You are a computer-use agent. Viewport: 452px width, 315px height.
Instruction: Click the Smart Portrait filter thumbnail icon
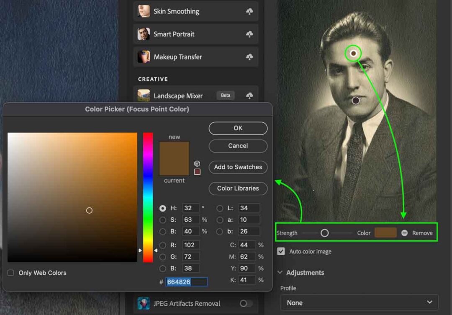144,34
